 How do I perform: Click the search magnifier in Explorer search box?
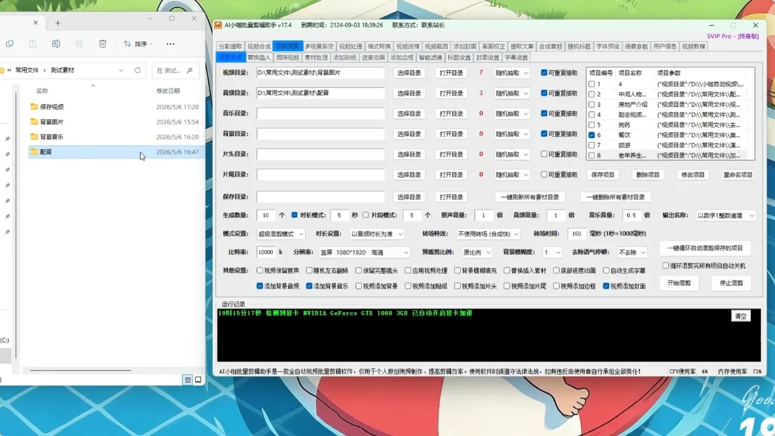tap(190, 71)
